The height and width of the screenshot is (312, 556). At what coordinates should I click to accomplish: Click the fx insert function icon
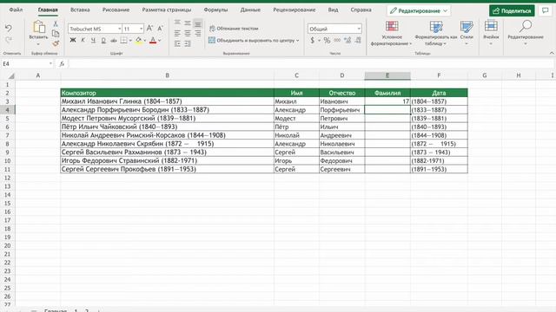62,63
